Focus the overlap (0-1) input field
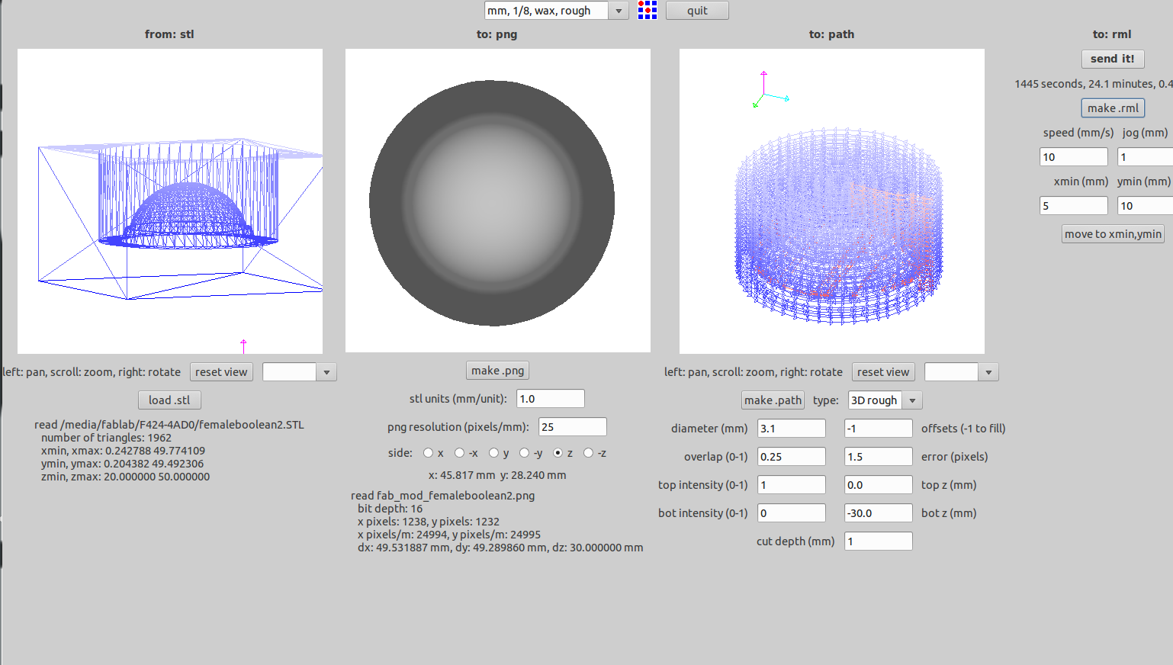The image size is (1173, 665). [x=792, y=457]
